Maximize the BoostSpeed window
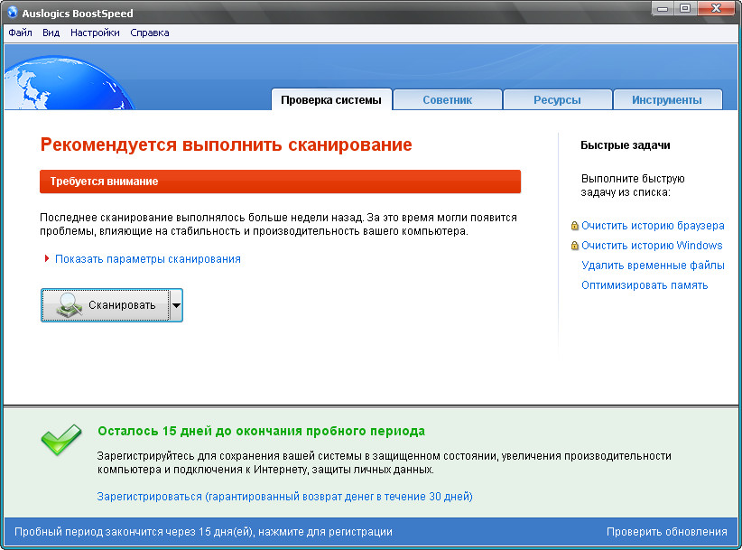 tap(685, 8)
